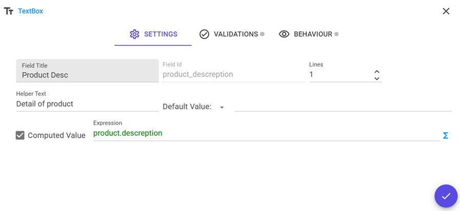Image resolution: width=460 pixels, height=211 pixels.
Task: Focus the Lines number field
Action: click(x=338, y=75)
